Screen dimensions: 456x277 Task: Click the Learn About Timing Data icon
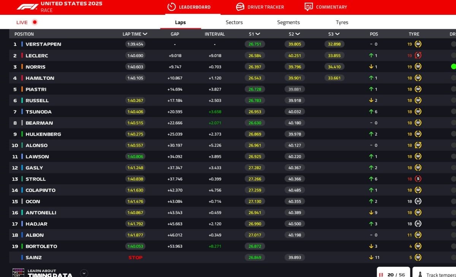point(18,273)
